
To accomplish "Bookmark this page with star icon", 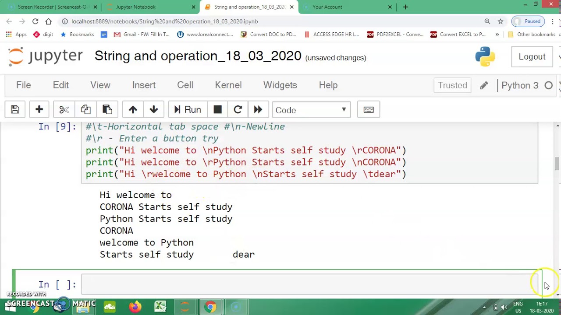I will (x=501, y=21).
